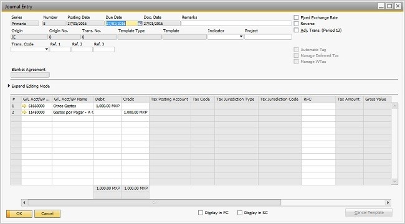The height and width of the screenshot is (224, 405).
Task: Click the Cancel button
Action: point(47,213)
